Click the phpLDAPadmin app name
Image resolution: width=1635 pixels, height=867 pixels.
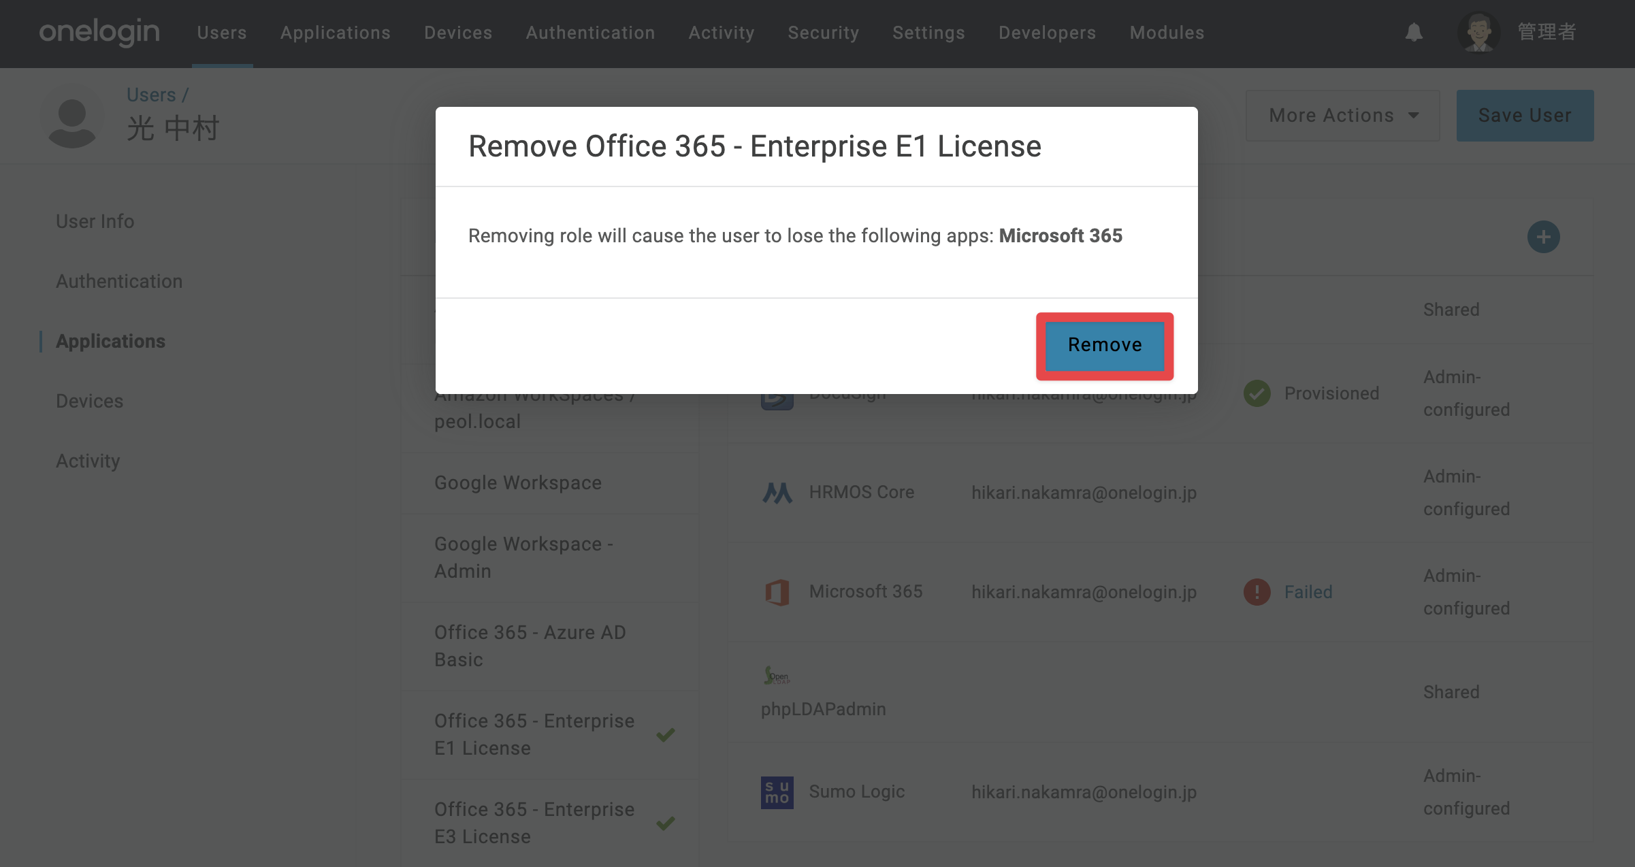point(824,709)
